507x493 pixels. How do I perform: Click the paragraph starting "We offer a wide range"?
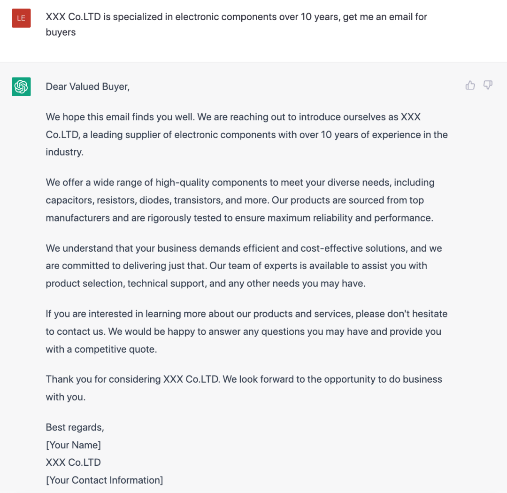point(240,200)
